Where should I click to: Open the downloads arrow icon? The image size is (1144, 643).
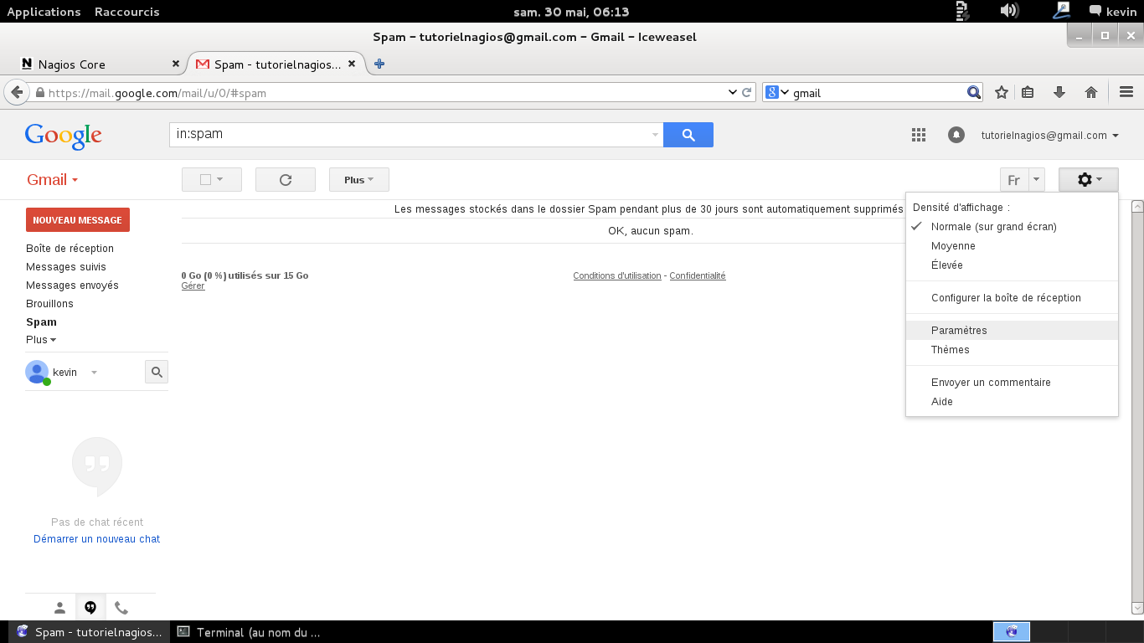(x=1059, y=92)
